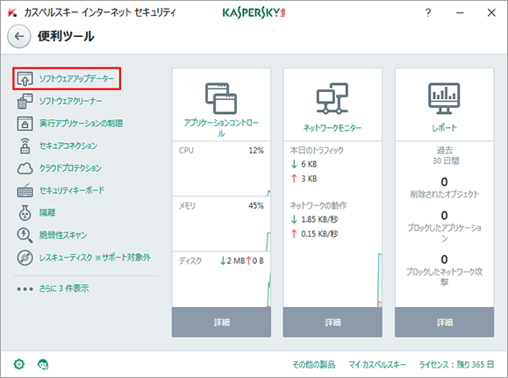Click the 3 KB upload traffic value
The width and height of the screenshot is (508, 378).
click(309, 179)
